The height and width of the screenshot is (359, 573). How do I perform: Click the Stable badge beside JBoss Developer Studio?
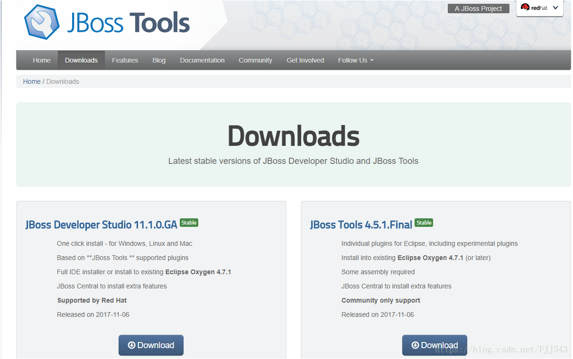189,223
